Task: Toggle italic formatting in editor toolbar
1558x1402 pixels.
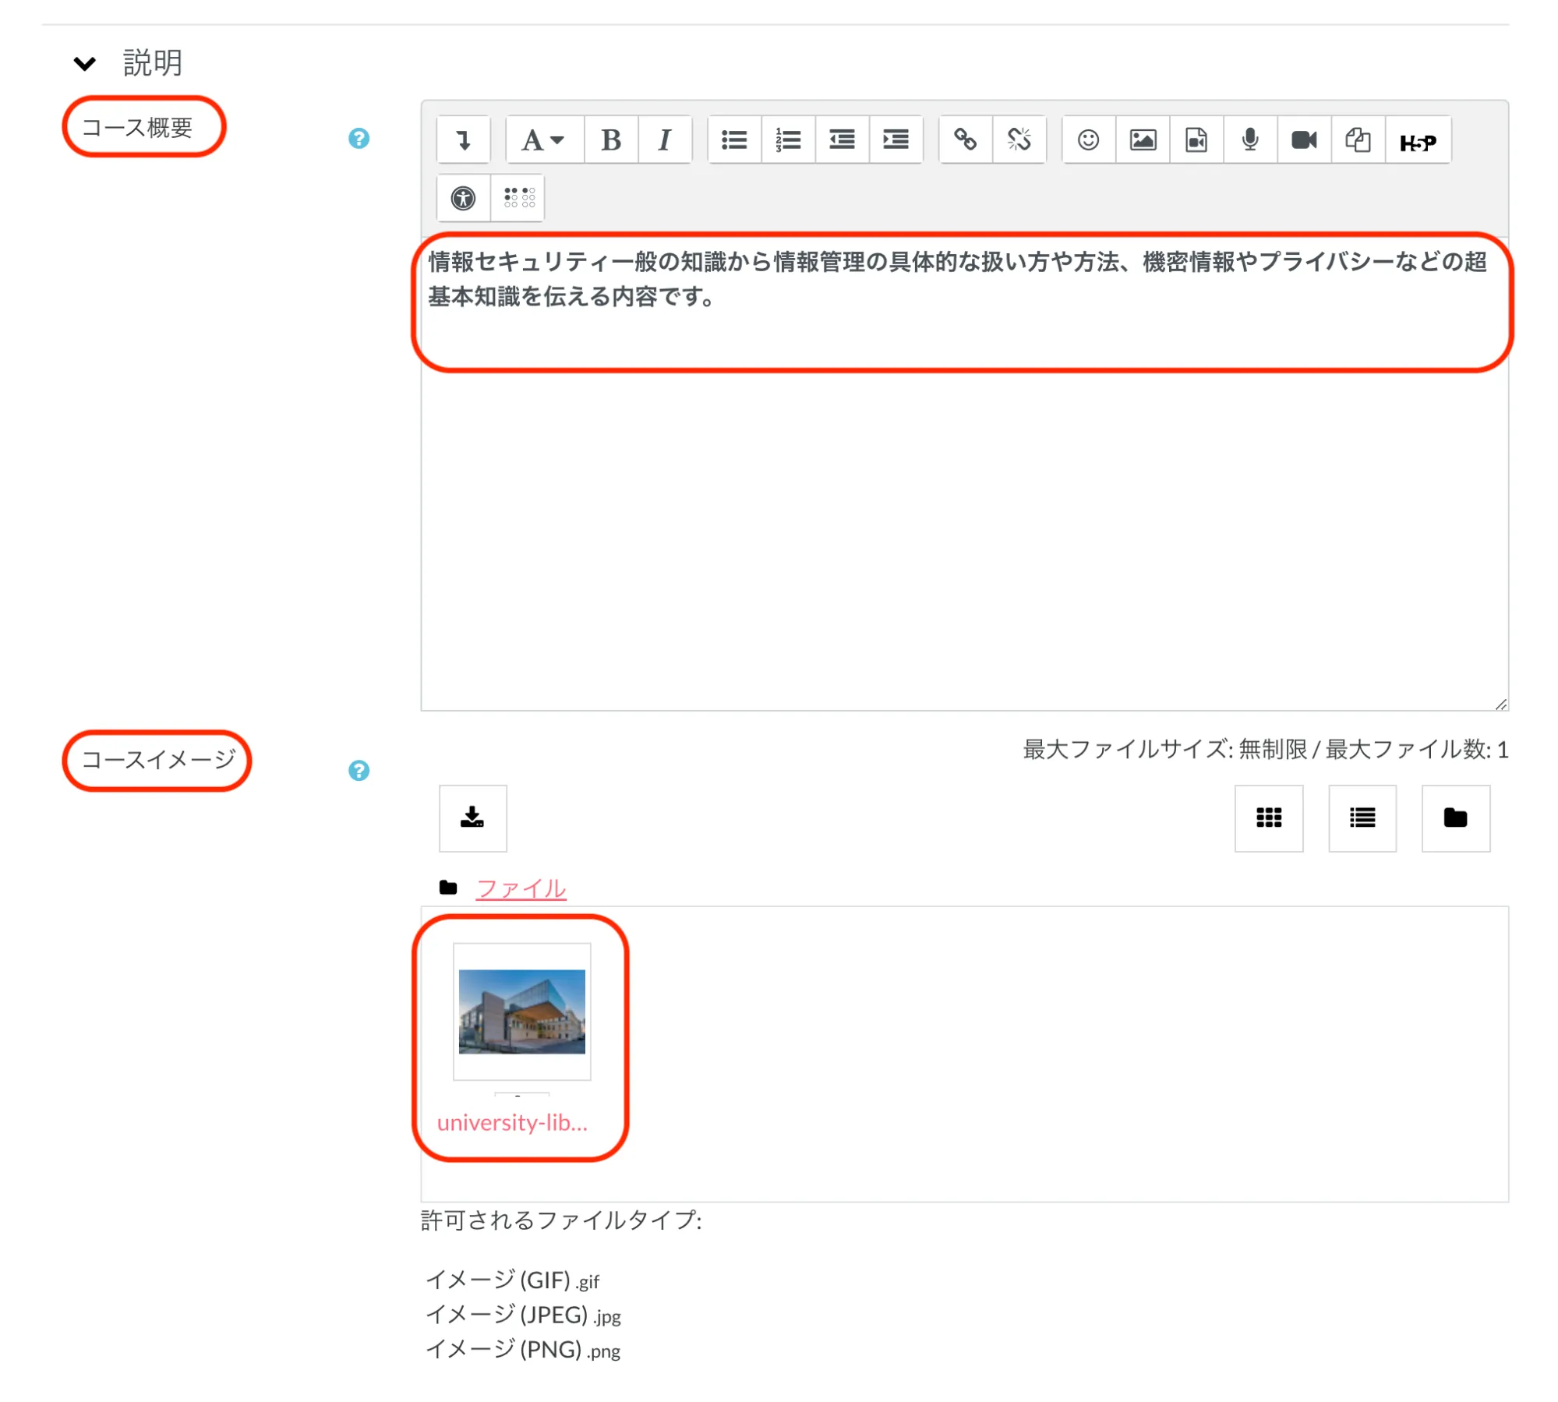Action: pyautogui.click(x=664, y=140)
